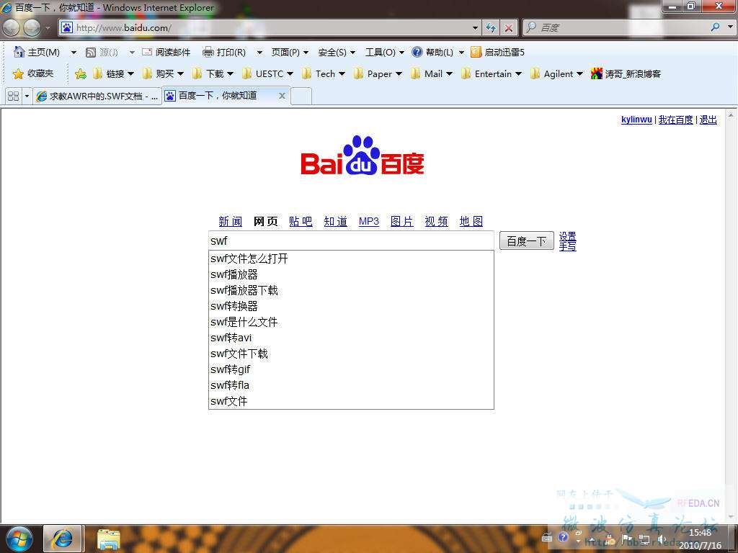Open the 图片 (Images) link
Screen dimensions: 738x553
tap(402, 221)
